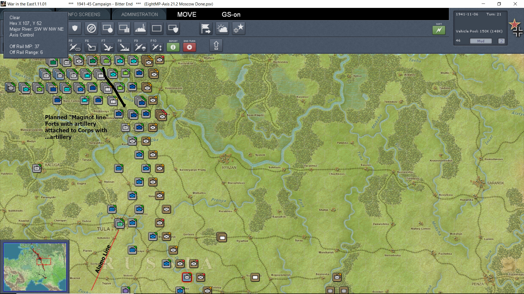This screenshot has height=294, width=524.
Task: Toggle the factory locations icon
Action: [140, 28]
